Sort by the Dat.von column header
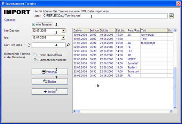This screenshot has width=182, height=124. pos(81,30)
